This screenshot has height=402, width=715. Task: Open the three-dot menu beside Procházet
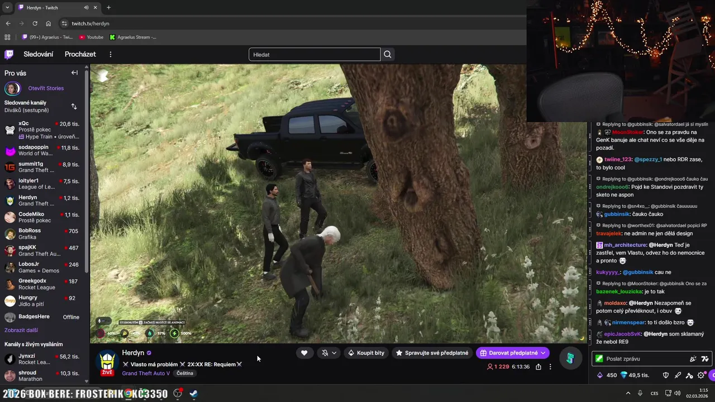111,54
